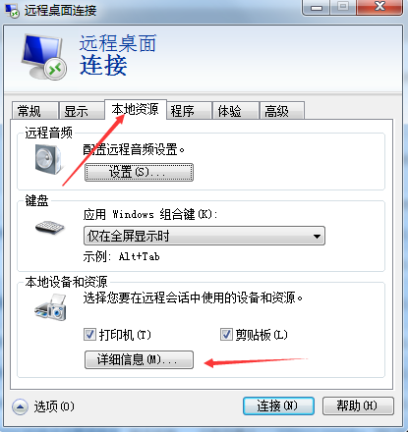This screenshot has height=432, width=408.
Task: Click the printer and camera devices icon
Action: point(50,307)
